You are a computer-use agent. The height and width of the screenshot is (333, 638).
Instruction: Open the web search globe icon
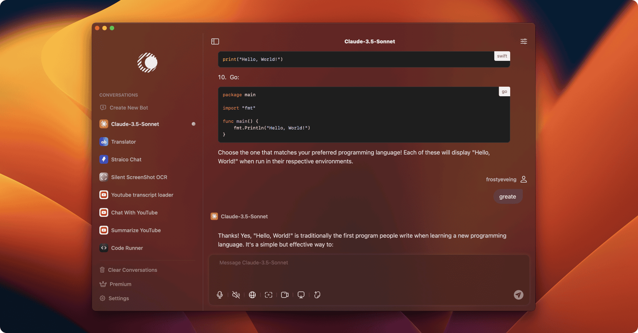(x=252, y=295)
